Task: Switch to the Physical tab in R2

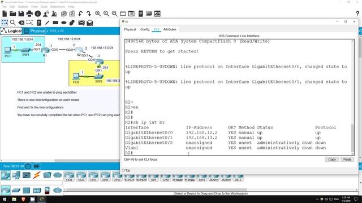Action: point(130,29)
